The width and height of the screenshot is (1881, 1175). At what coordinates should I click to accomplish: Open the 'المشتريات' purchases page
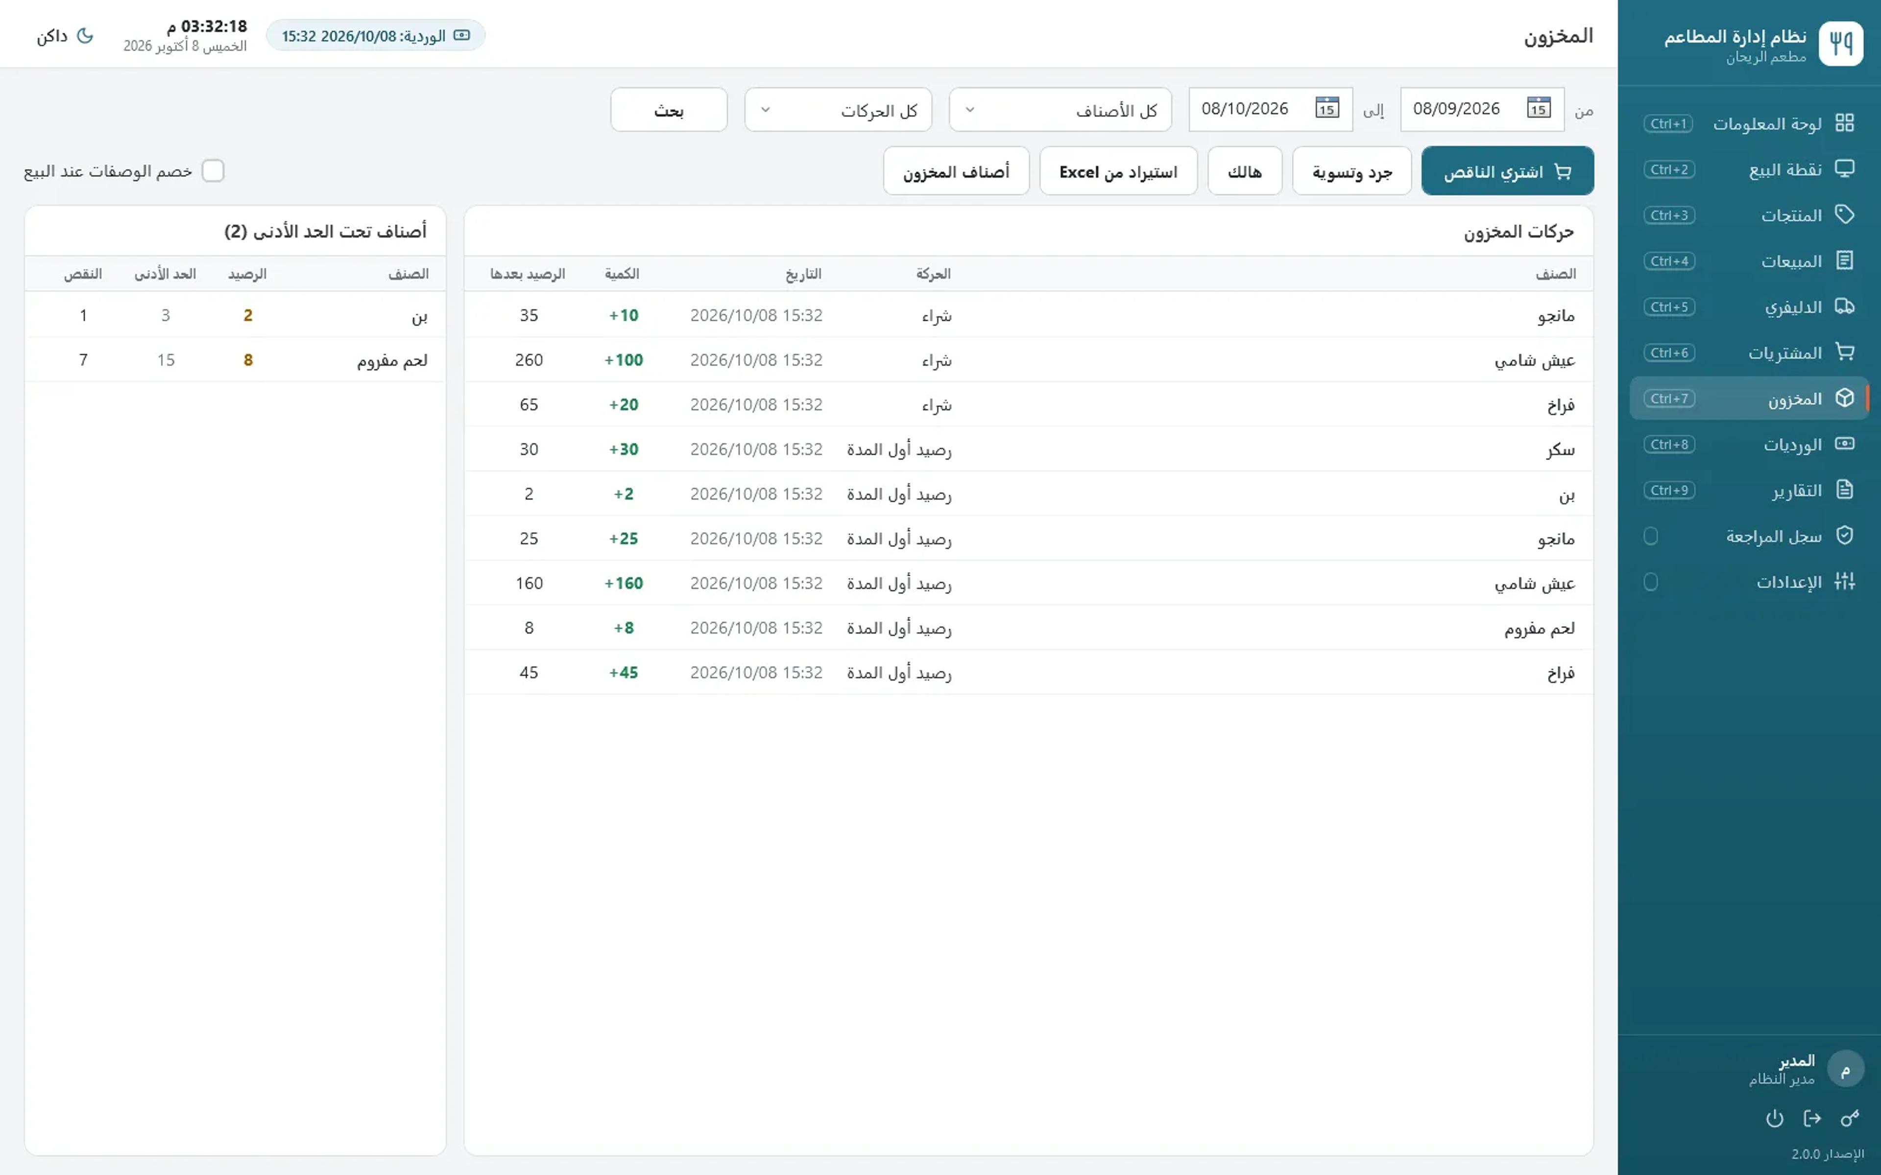coord(1749,353)
